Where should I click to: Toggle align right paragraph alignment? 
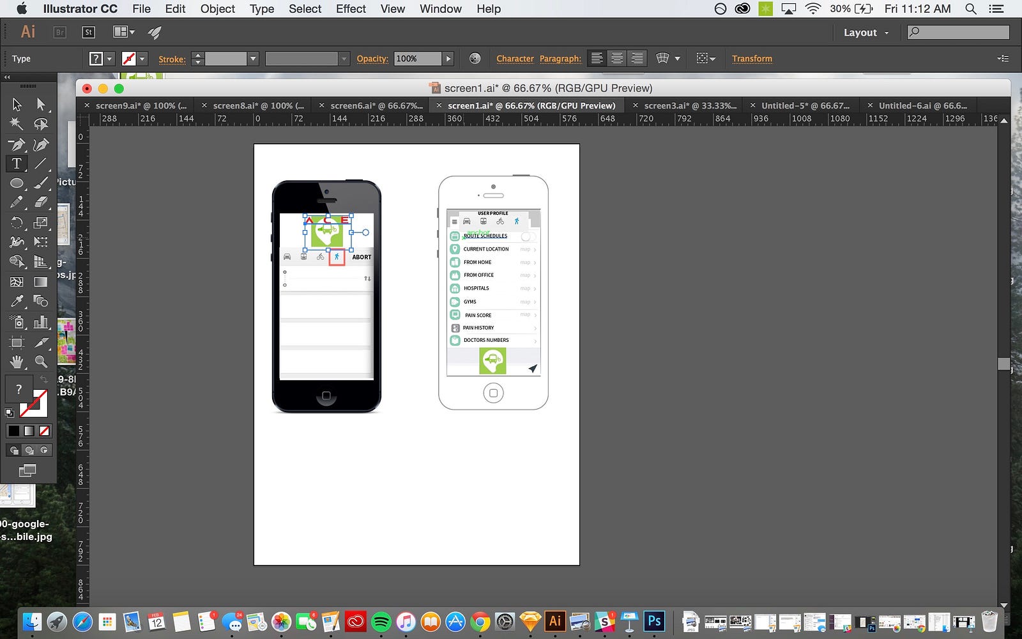pyautogui.click(x=637, y=59)
